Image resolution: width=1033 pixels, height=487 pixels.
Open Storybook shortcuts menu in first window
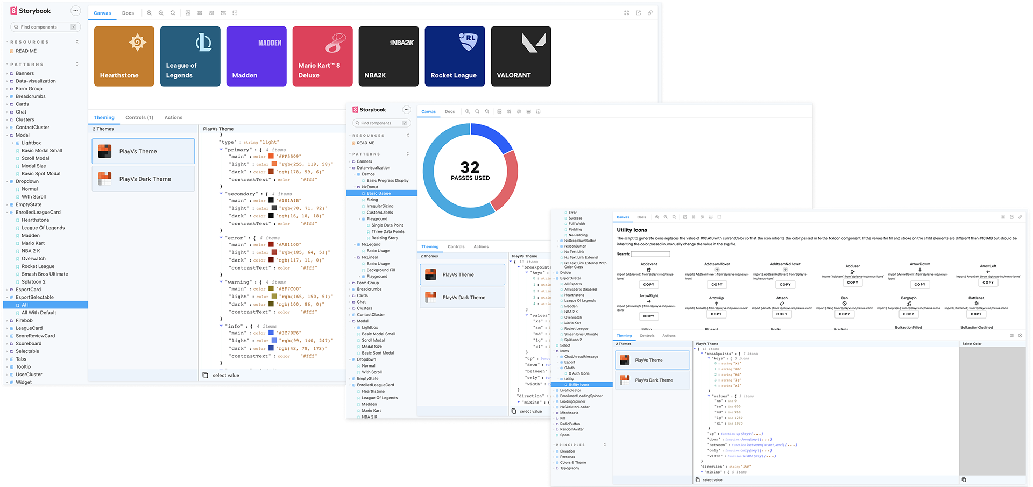(x=76, y=11)
